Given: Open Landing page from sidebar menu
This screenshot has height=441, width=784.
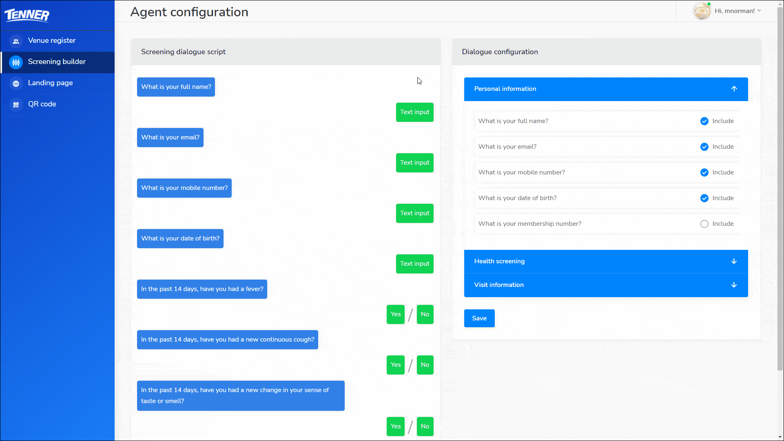Looking at the screenshot, I should click(50, 83).
